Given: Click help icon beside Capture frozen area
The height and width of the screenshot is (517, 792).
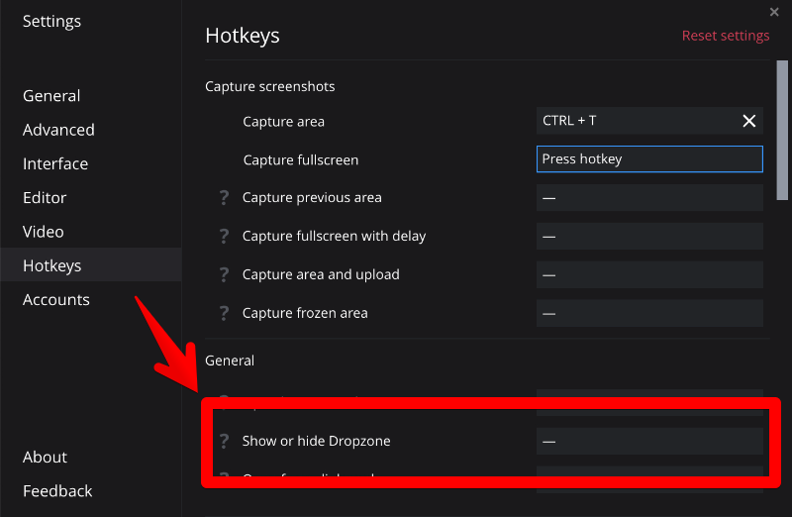Looking at the screenshot, I should pyautogui.click(x=224, y=314).
